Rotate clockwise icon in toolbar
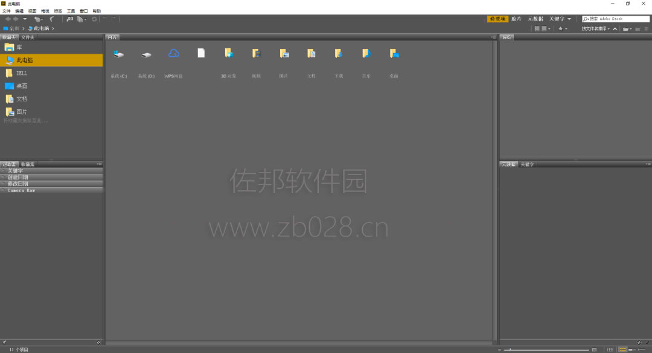This screenshot has height=353, width=652. tap(113, 19)
